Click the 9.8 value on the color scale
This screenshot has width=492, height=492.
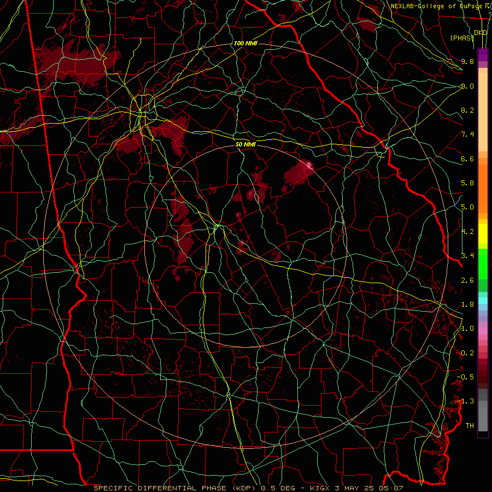467,61
